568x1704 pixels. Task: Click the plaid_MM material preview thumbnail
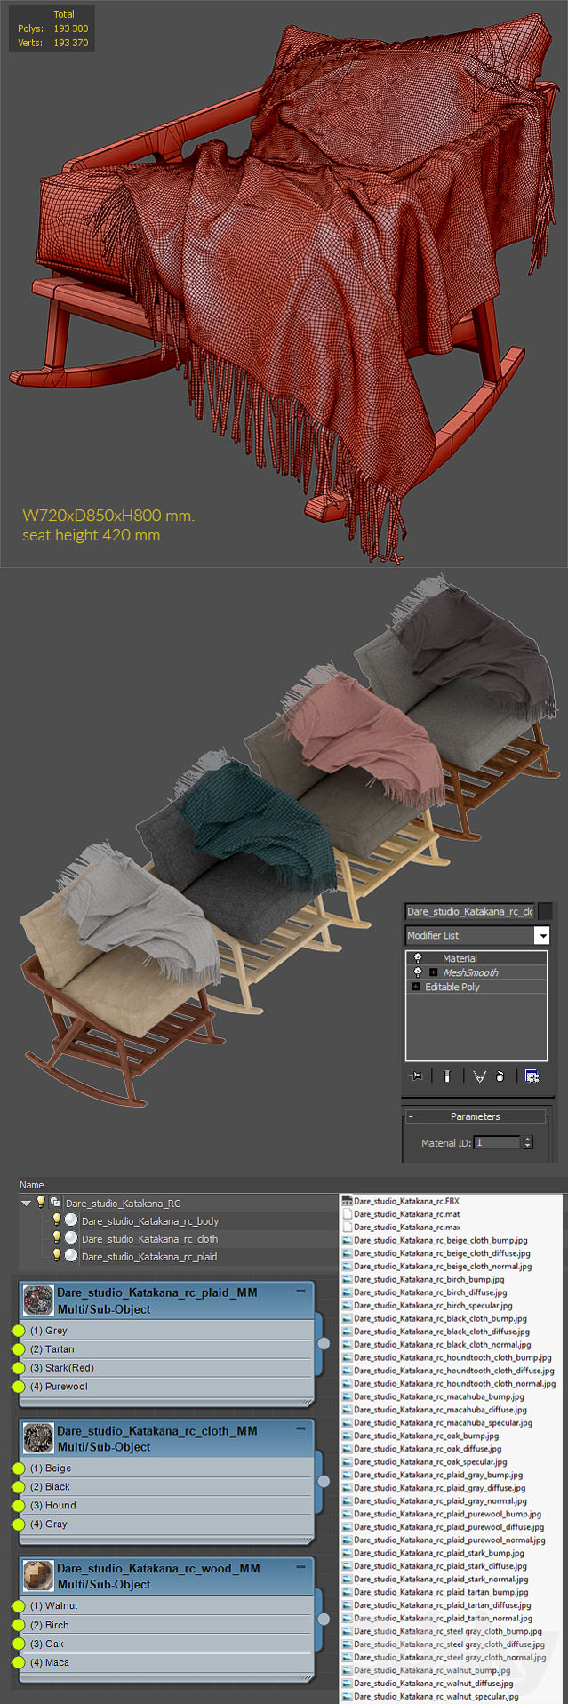pyautogui.click(x=38, y=1300)
